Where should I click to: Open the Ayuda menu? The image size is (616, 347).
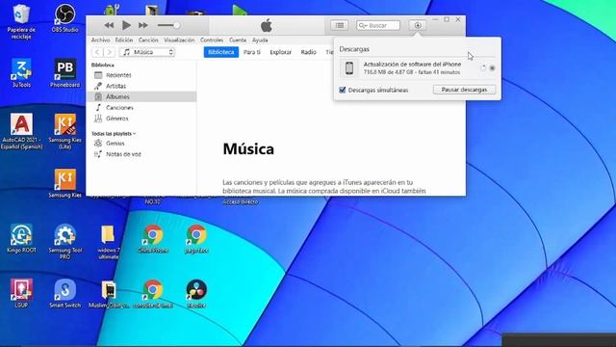[260, 40]
